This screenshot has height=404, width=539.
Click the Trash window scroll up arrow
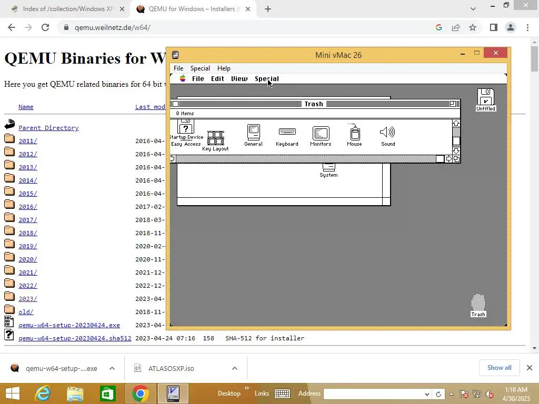coord(456,123)
